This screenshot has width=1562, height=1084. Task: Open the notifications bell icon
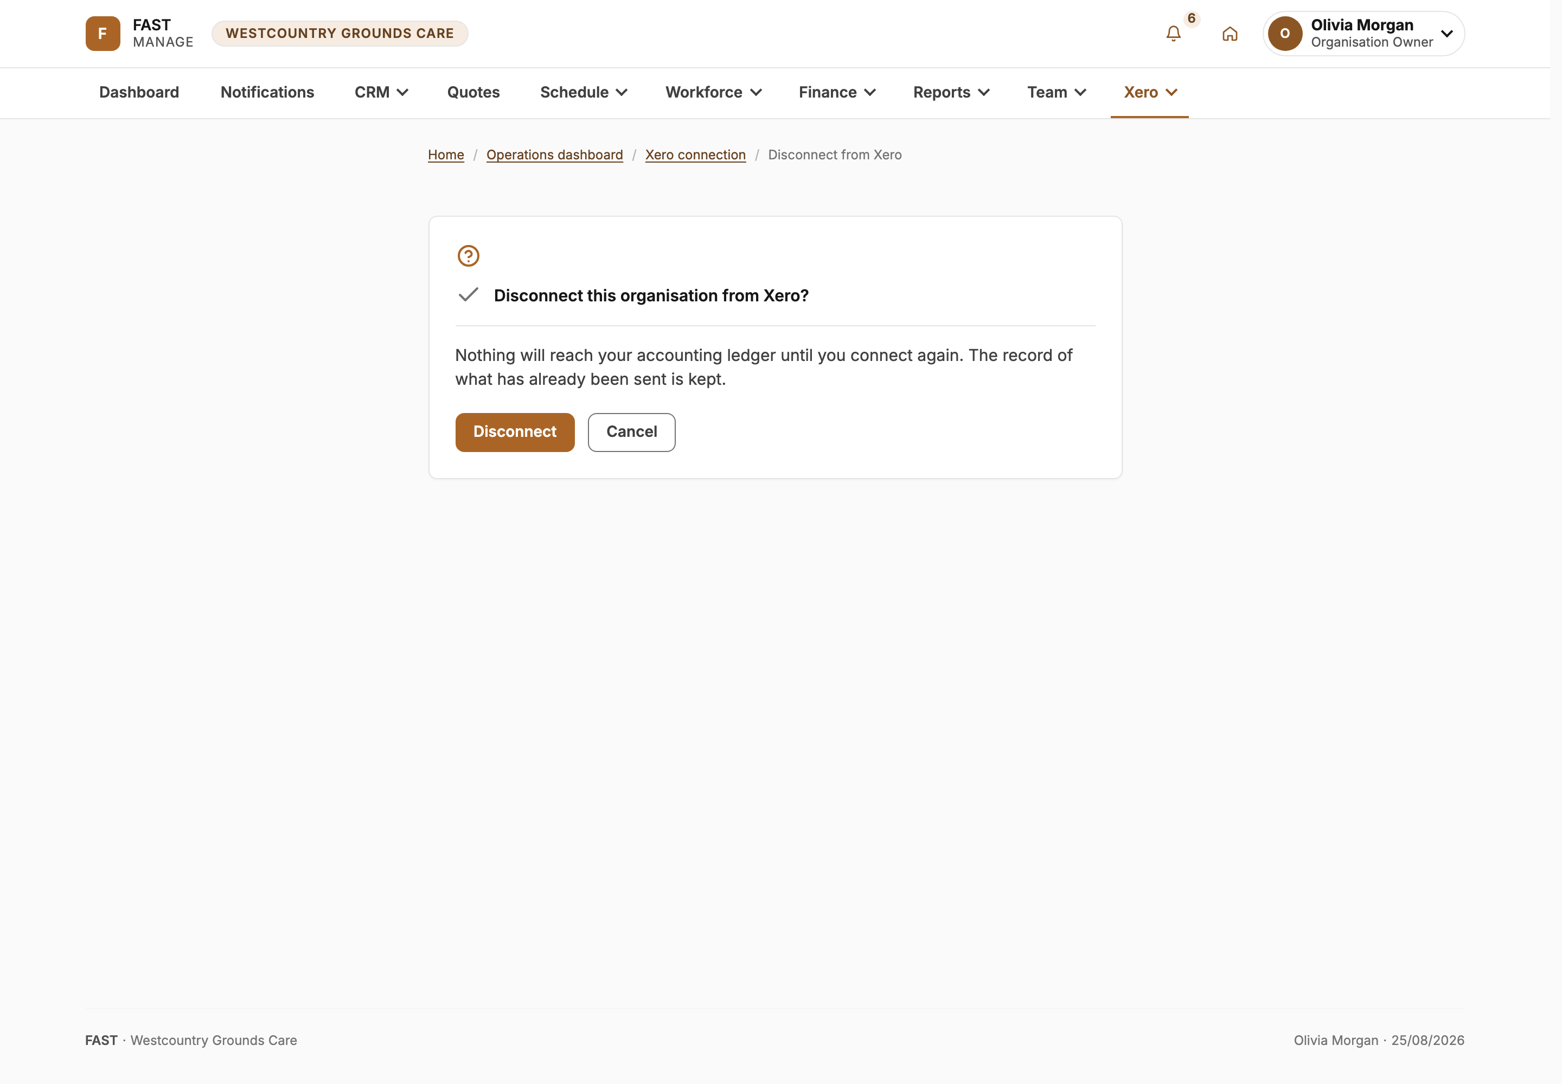point(1173,33)
